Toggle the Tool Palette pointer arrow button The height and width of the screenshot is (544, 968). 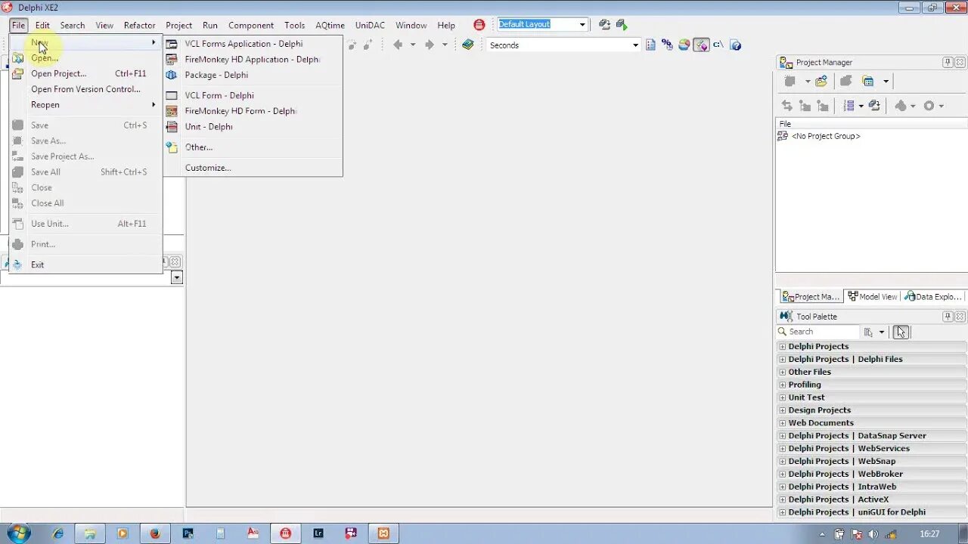(901, 332)
